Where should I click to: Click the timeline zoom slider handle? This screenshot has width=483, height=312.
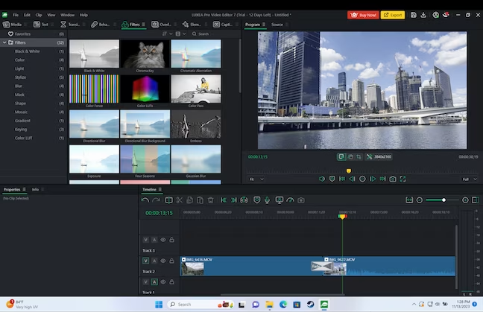(444, 200)
